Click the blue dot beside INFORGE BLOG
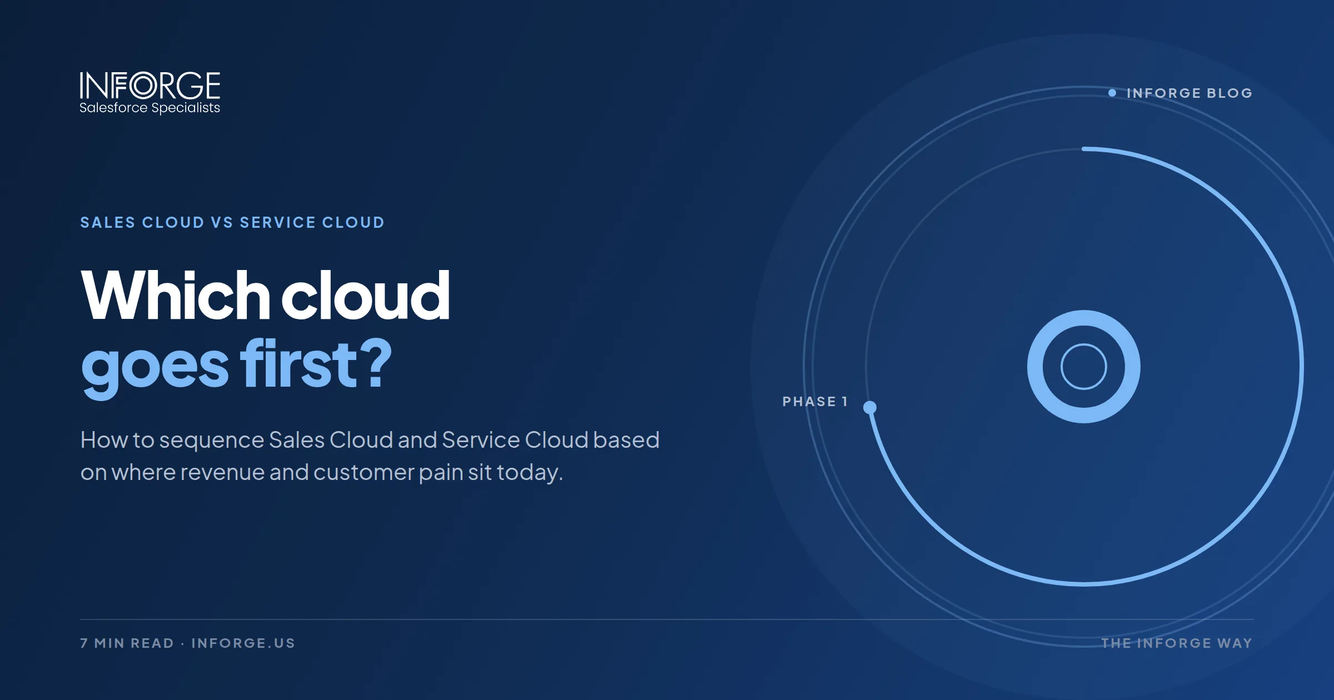Image resolution: width=1334 pixels, height=700 pixels. (x=1112, y=93)
